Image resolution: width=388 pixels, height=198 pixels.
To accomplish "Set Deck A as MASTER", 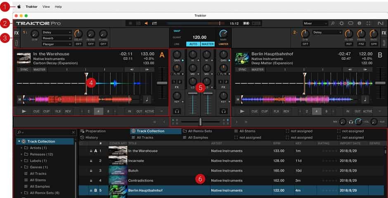I will (x=40, y=70).
